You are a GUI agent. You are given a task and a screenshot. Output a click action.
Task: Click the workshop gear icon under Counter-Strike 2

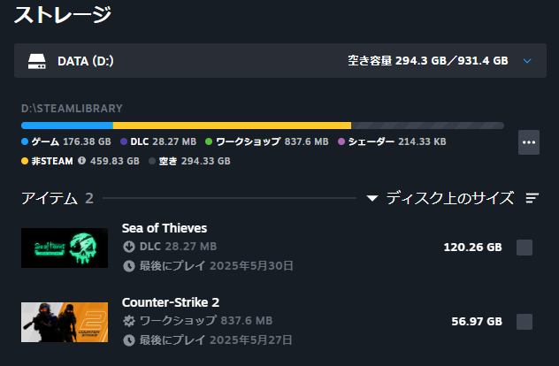pos(129,321)
